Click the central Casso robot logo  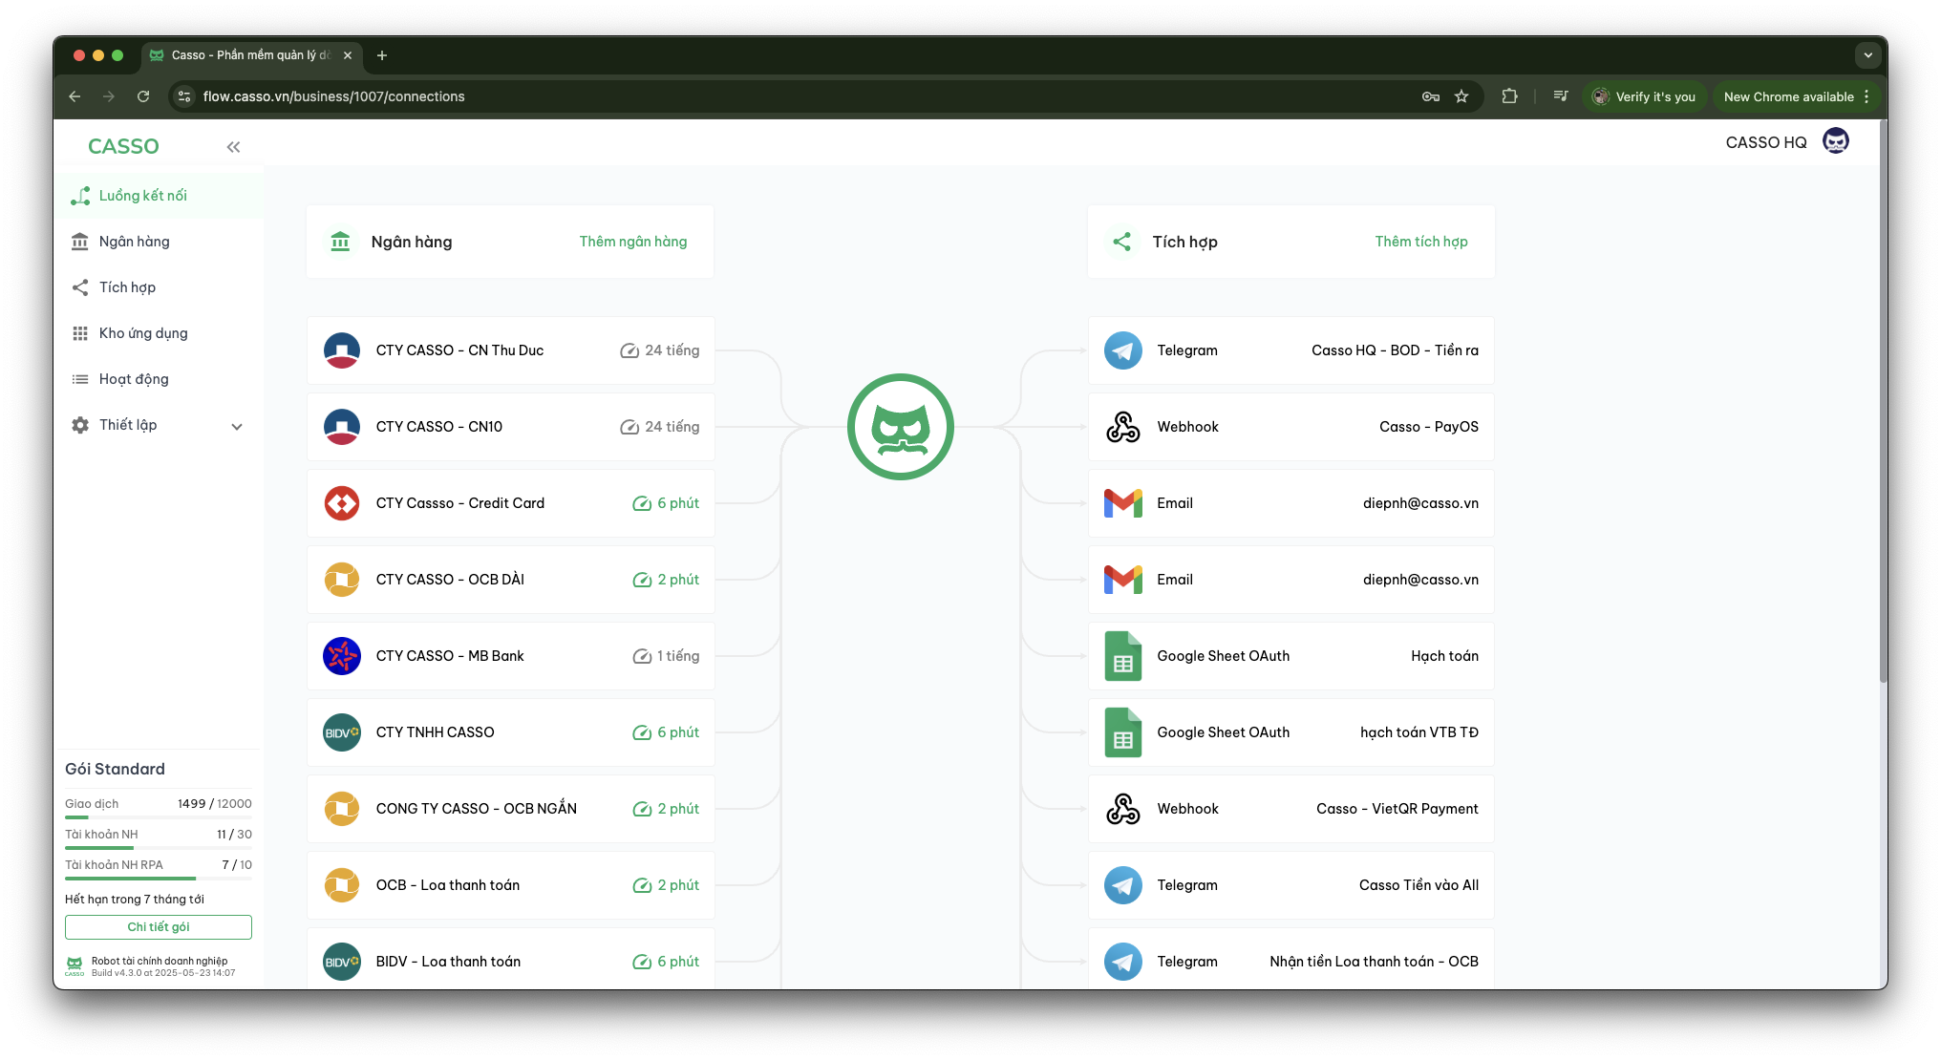[900, 427]
